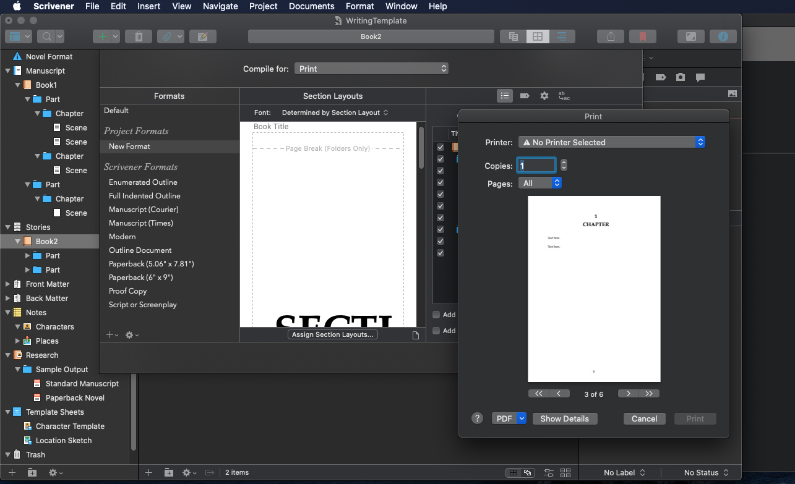Open the Apple menu

(17, 6)
